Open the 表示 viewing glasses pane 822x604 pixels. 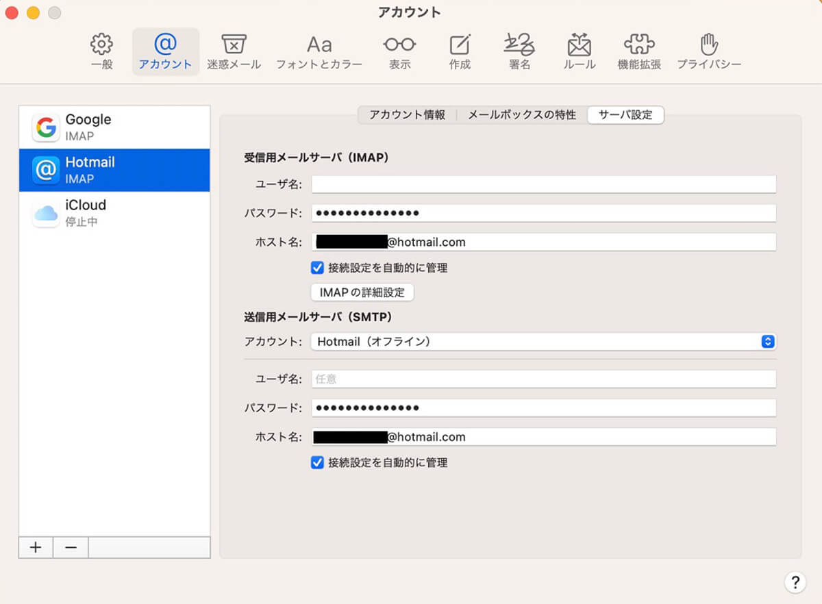tap(399, 51)
